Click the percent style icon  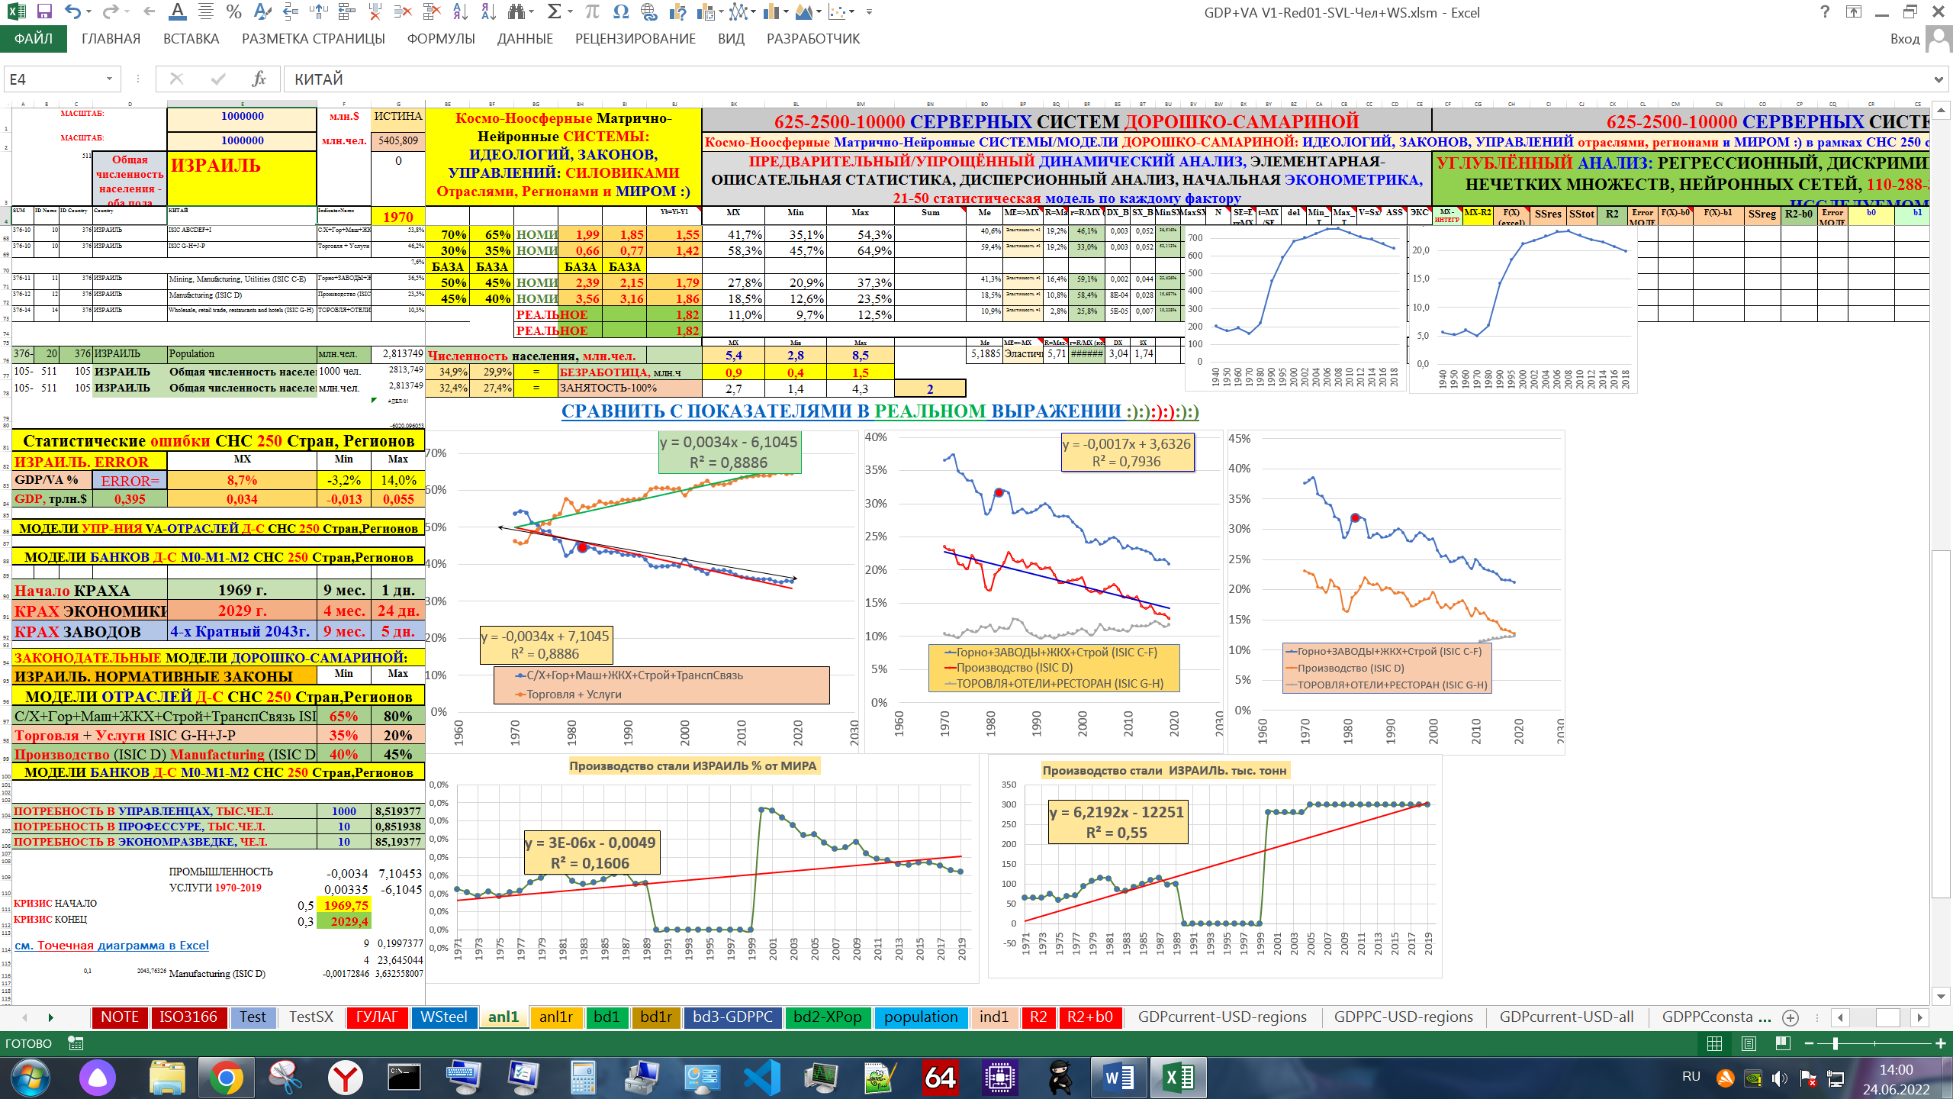coord(234,12)
